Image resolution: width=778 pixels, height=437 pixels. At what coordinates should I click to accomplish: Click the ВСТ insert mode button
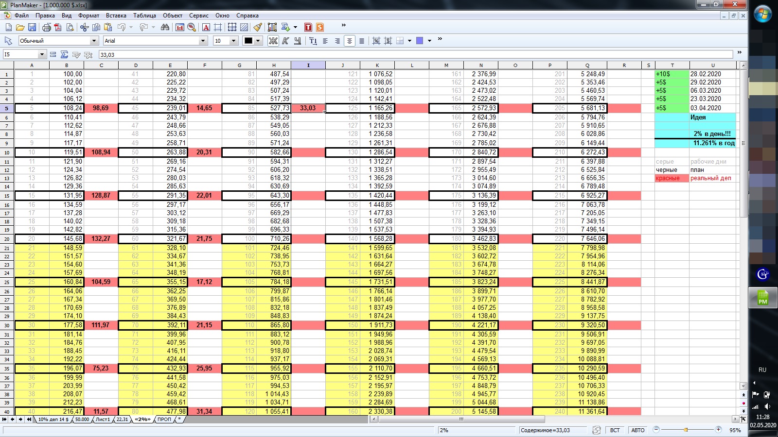pos(615,430)
